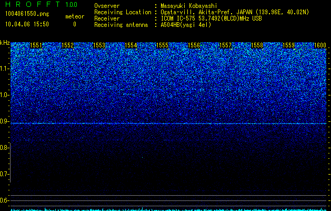Click the kHz axis unit label
This screenshot has height=211, width=331.
coord(5,43)
